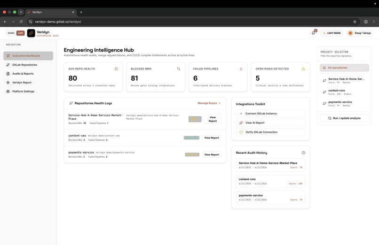Click the site info icon in address bar

(31, 22)
